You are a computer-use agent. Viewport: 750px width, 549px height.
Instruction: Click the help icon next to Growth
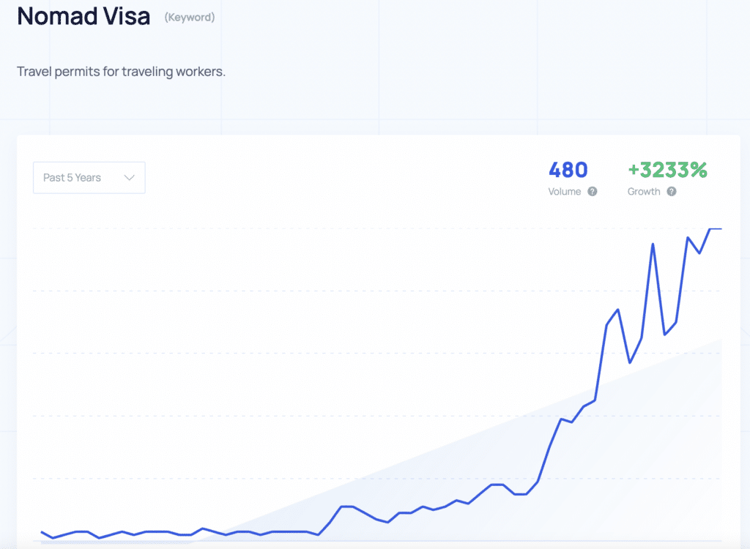click(x=672, y=192)
